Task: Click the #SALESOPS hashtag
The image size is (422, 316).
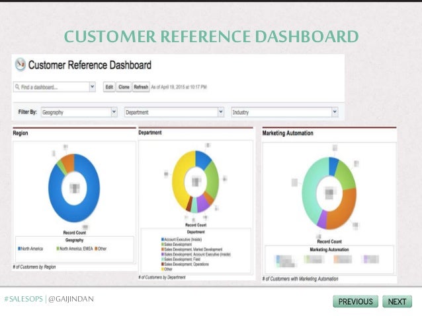Action: click(x=23, y=299)
